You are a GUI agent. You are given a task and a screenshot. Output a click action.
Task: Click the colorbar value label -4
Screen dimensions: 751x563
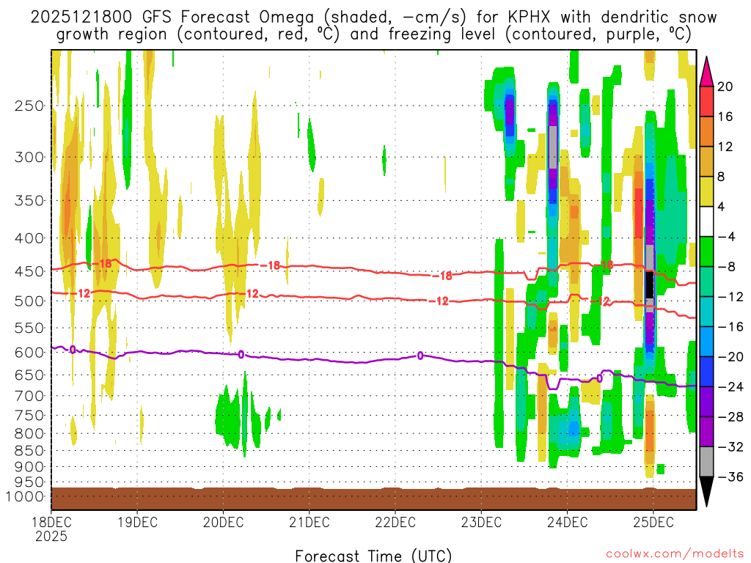tap(727, 237)
